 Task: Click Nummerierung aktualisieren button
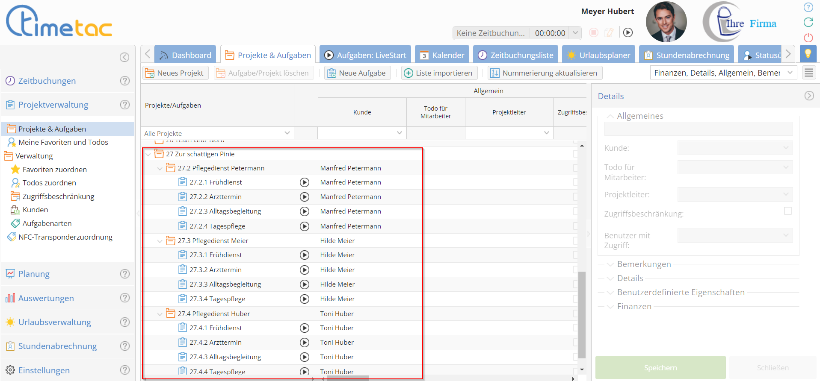click(545, 73)
